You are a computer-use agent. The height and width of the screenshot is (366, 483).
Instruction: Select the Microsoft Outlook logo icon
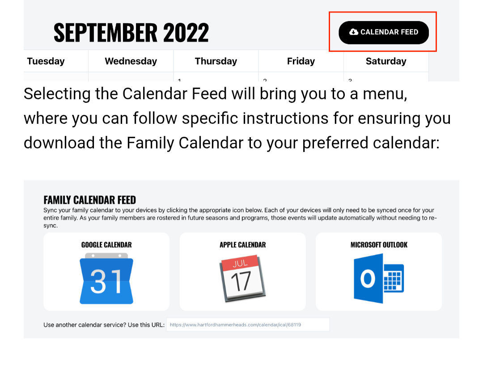378,278
